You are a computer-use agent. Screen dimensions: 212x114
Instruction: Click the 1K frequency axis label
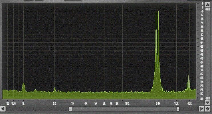coord(23,104)
